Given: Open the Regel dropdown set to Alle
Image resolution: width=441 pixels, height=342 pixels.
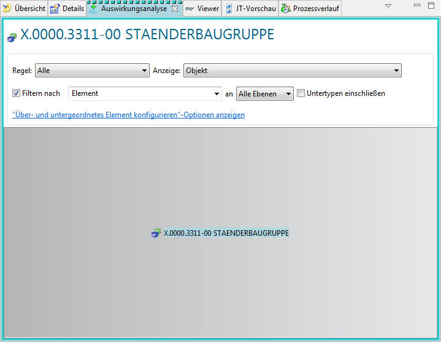Looking at the screenshot, I should coord(92,71).
